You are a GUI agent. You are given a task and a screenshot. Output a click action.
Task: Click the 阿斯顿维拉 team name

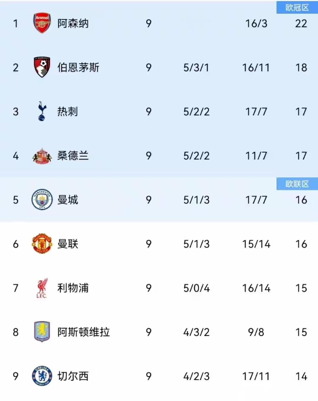[x=84, y=332]
